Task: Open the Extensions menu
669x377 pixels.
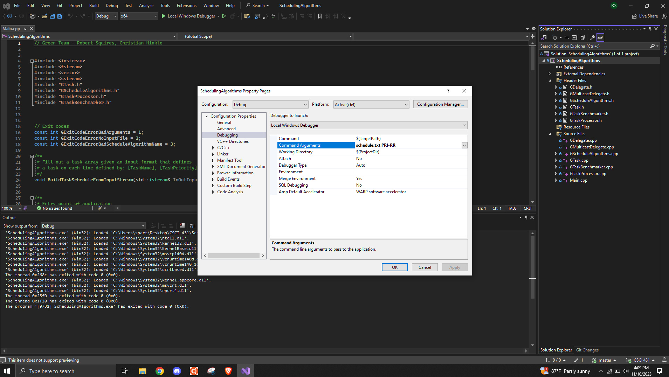Action: point(187,5)
